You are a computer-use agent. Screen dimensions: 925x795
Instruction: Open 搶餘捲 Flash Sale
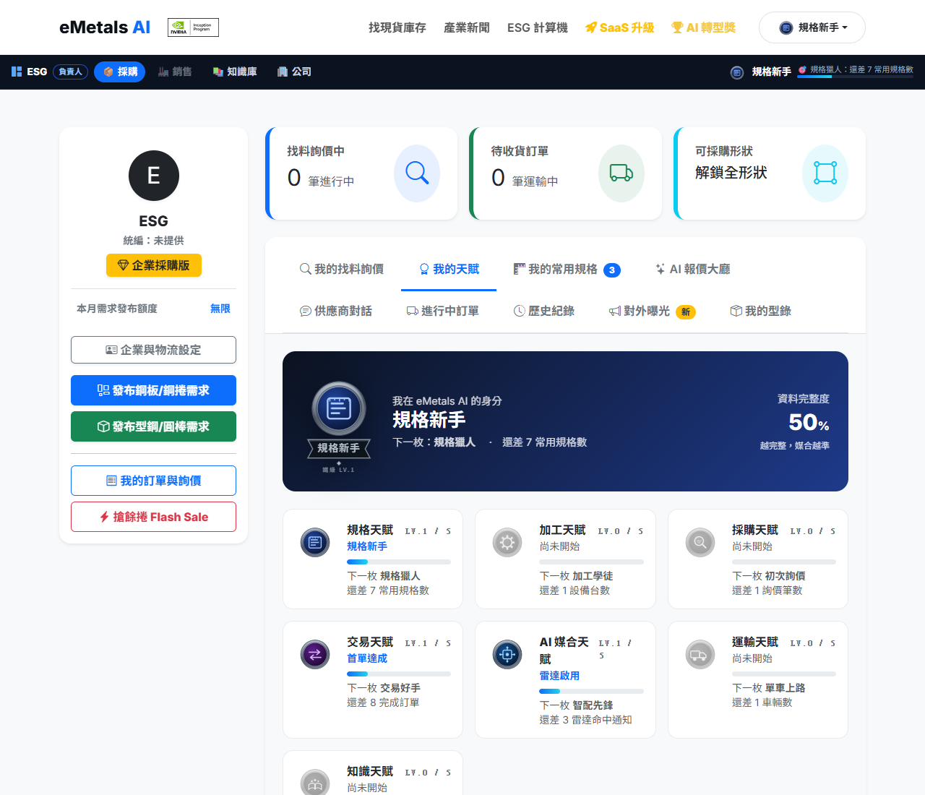click(x=154, y=517)
